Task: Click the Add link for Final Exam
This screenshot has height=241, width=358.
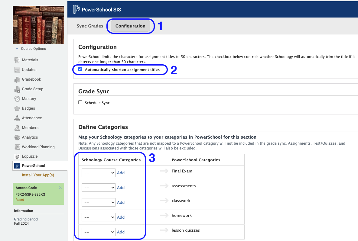Action: [121, 173]
